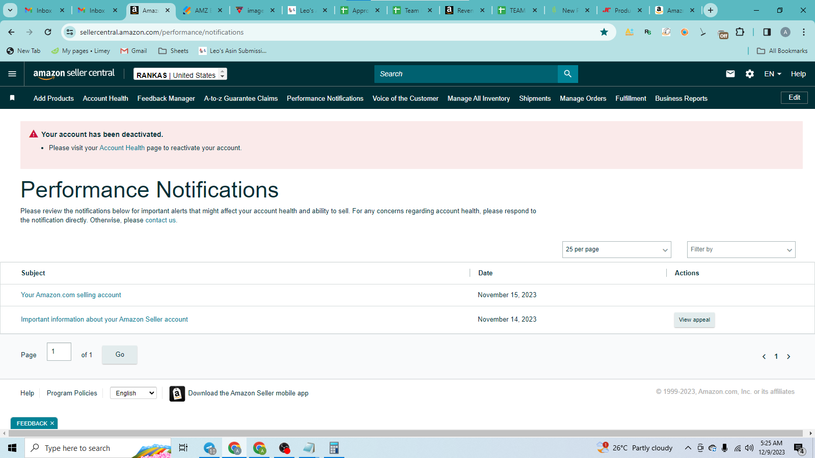Click the browser address bar URL
This screenshot has height=458, width=815.
(x=161, y=32)
